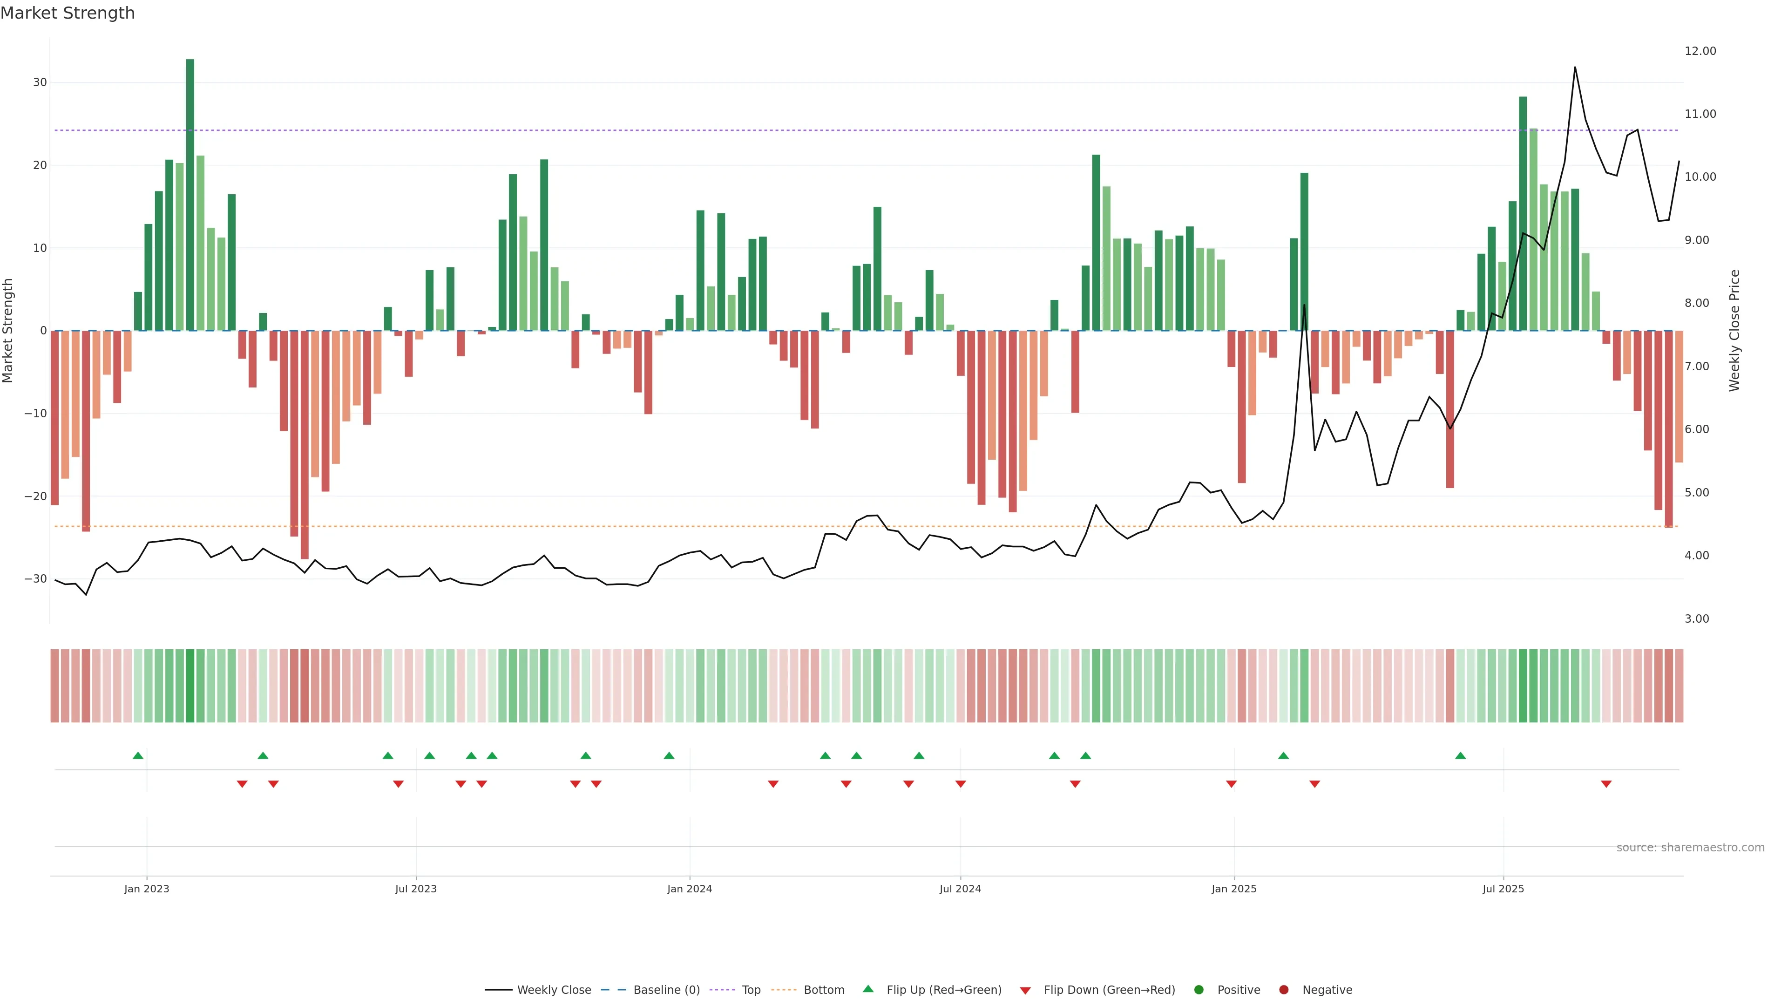Toggle the Baseline (0) legend label
The height and width of the screenshot is (1006, 1788).
click(666, 990)
